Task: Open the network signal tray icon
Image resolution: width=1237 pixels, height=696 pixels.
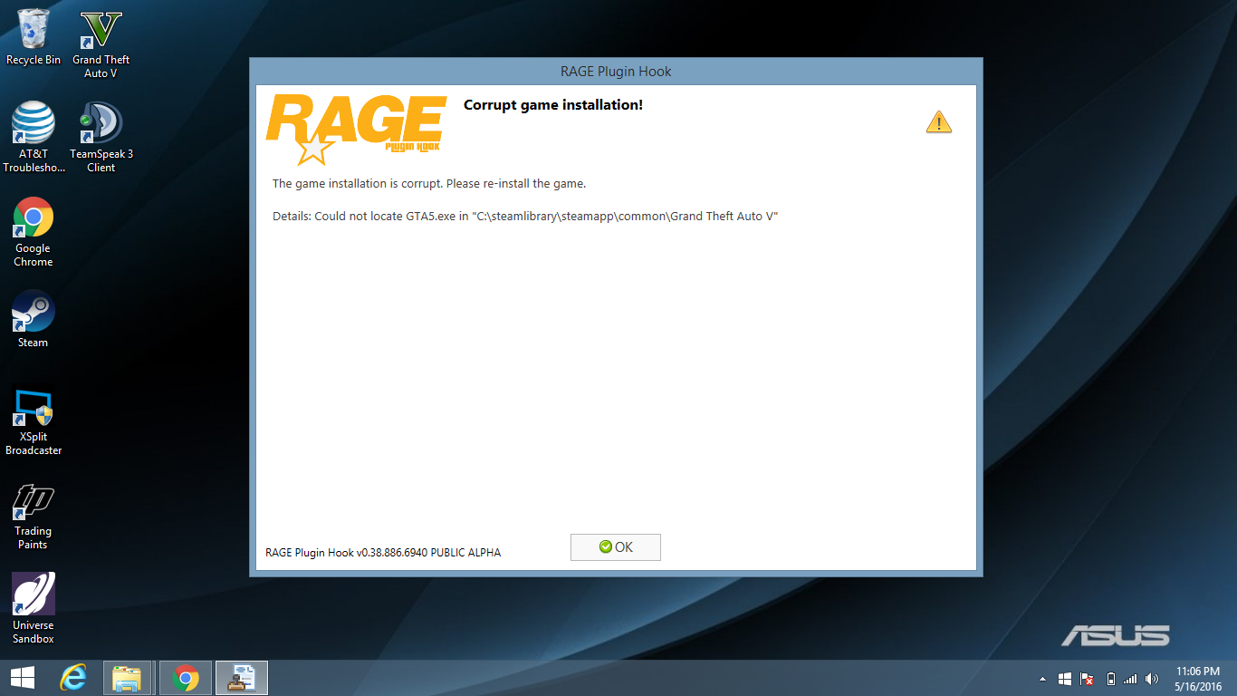Action: (1130, 679)
